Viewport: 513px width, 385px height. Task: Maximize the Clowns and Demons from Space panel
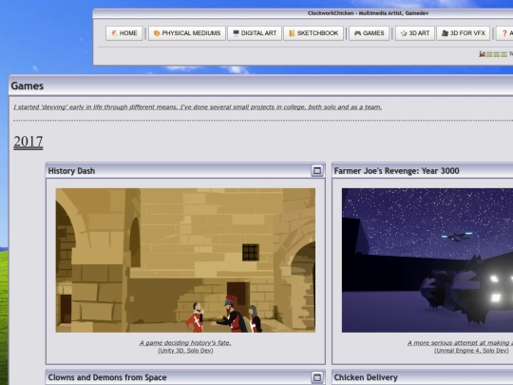pos(317,377)
